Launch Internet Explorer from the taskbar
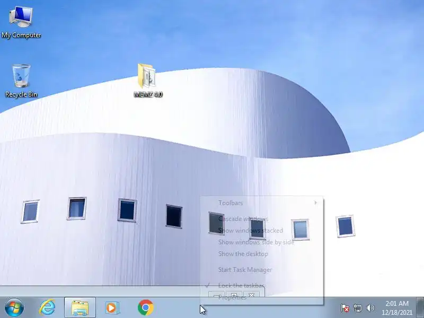This screenshot has width=424, height=318. (47, 307)
